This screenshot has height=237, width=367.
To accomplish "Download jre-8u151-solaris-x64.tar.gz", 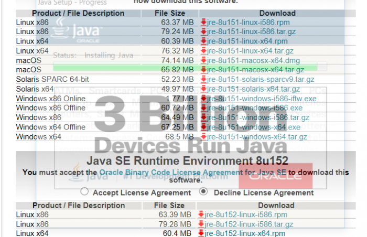I will [x=253, y=89].
